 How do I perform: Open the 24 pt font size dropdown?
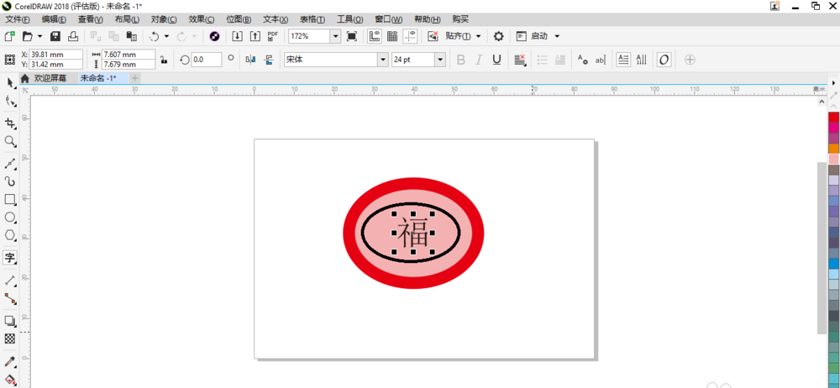click(x=440, y=60)
